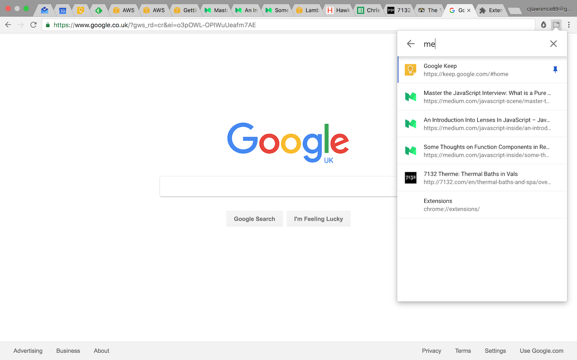577x360 pixels.
Task: Switch to the 'Mast' Medium tab
Action: [x=215, y=10]
